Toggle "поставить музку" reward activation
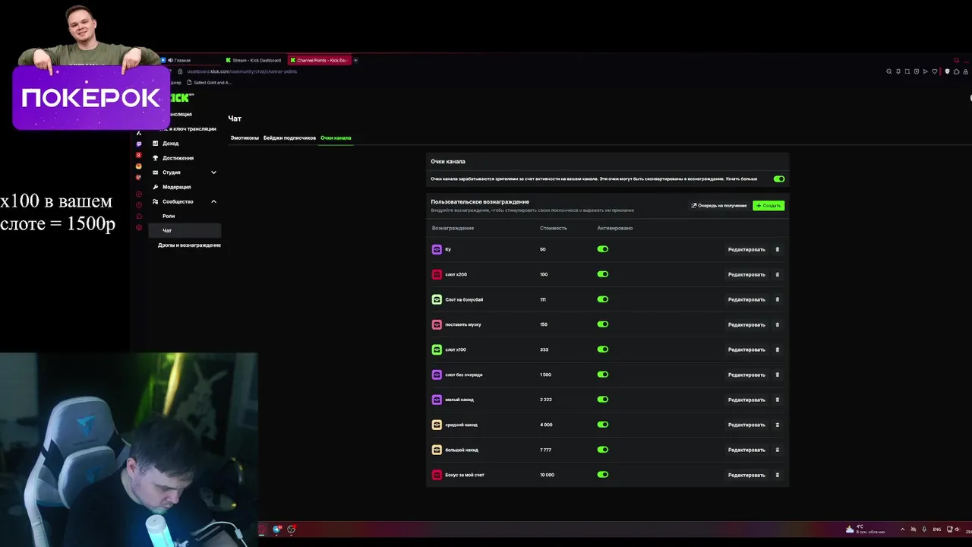 point(603,324)
